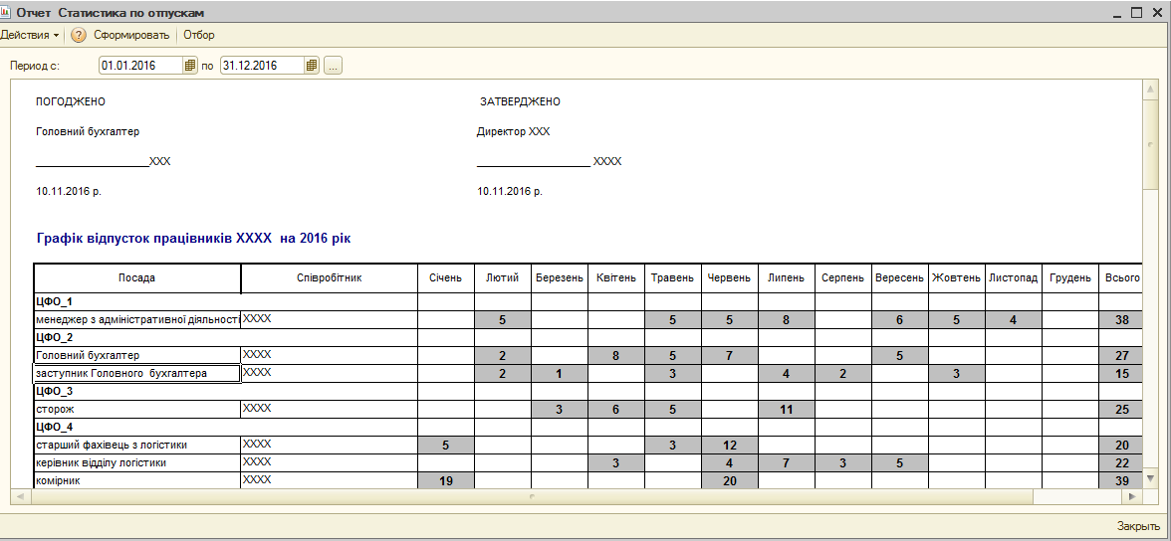Open calendar picker for start date

tap(190, 66)
